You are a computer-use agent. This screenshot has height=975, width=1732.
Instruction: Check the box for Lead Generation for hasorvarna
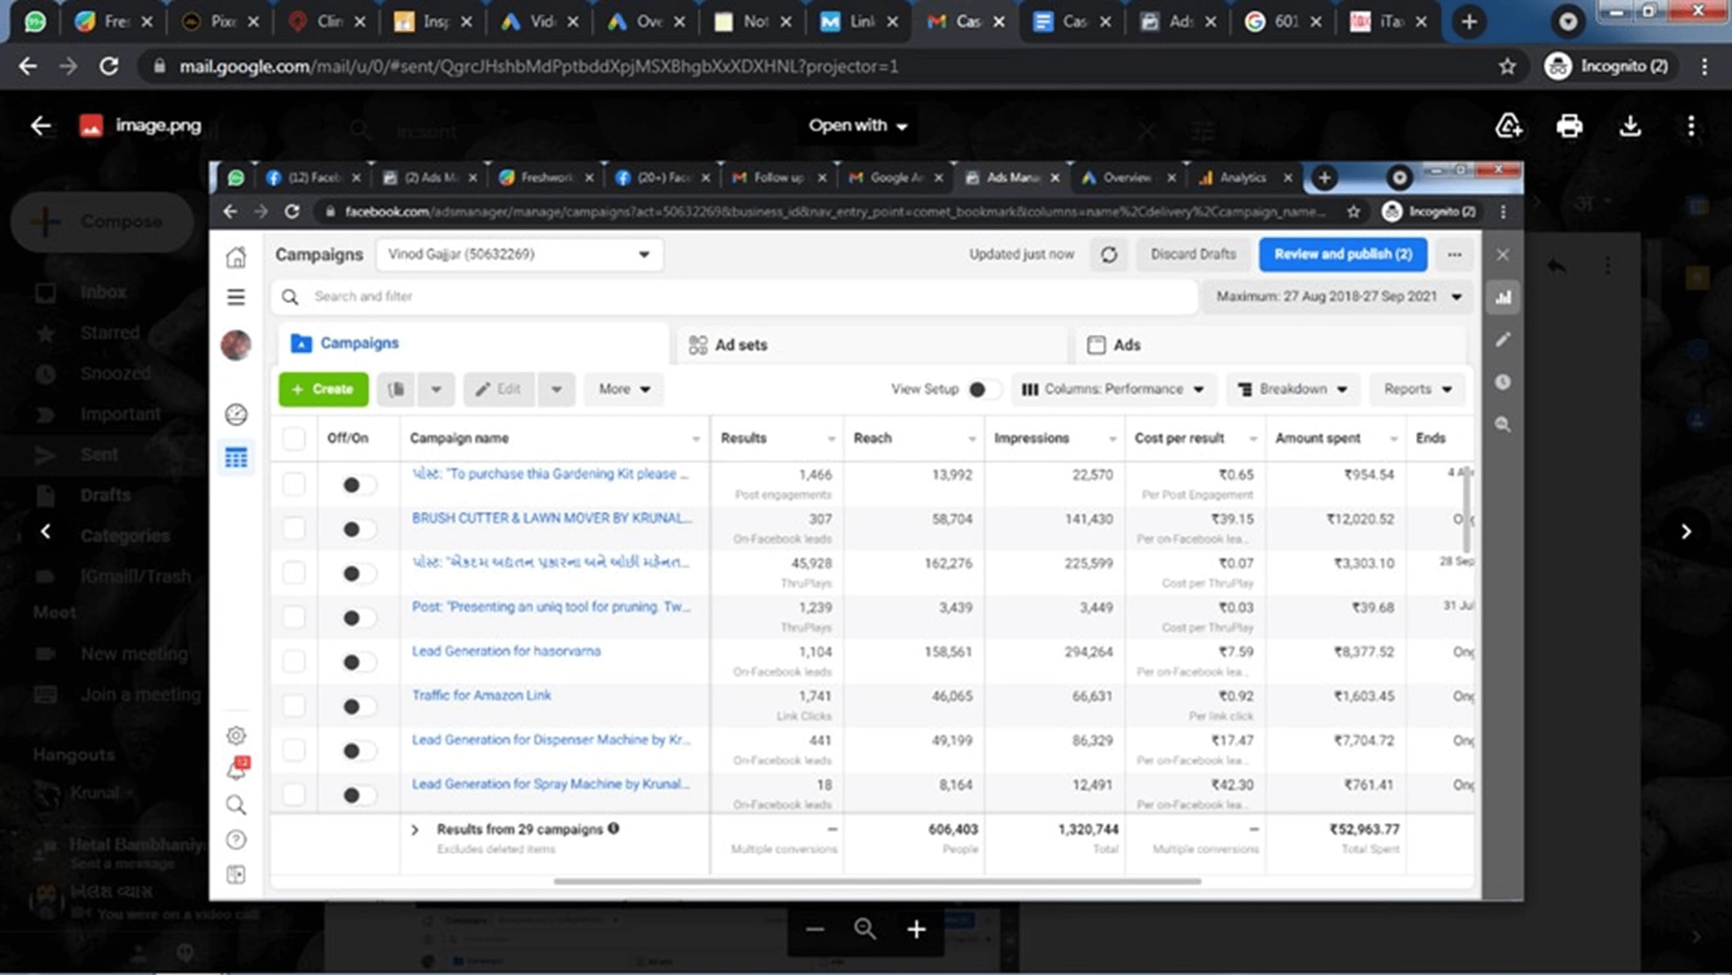coord(294,662)
